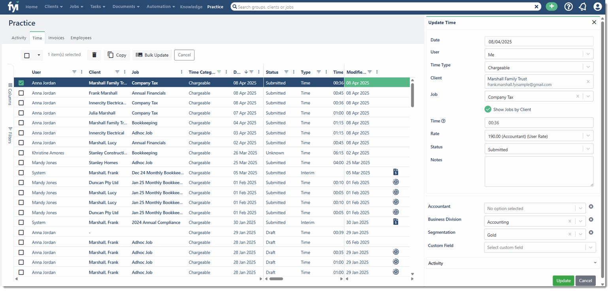Click the table horizontal scrollbar thumb
The height and width of the screenshot is (291, 610).
pos(276,279)
